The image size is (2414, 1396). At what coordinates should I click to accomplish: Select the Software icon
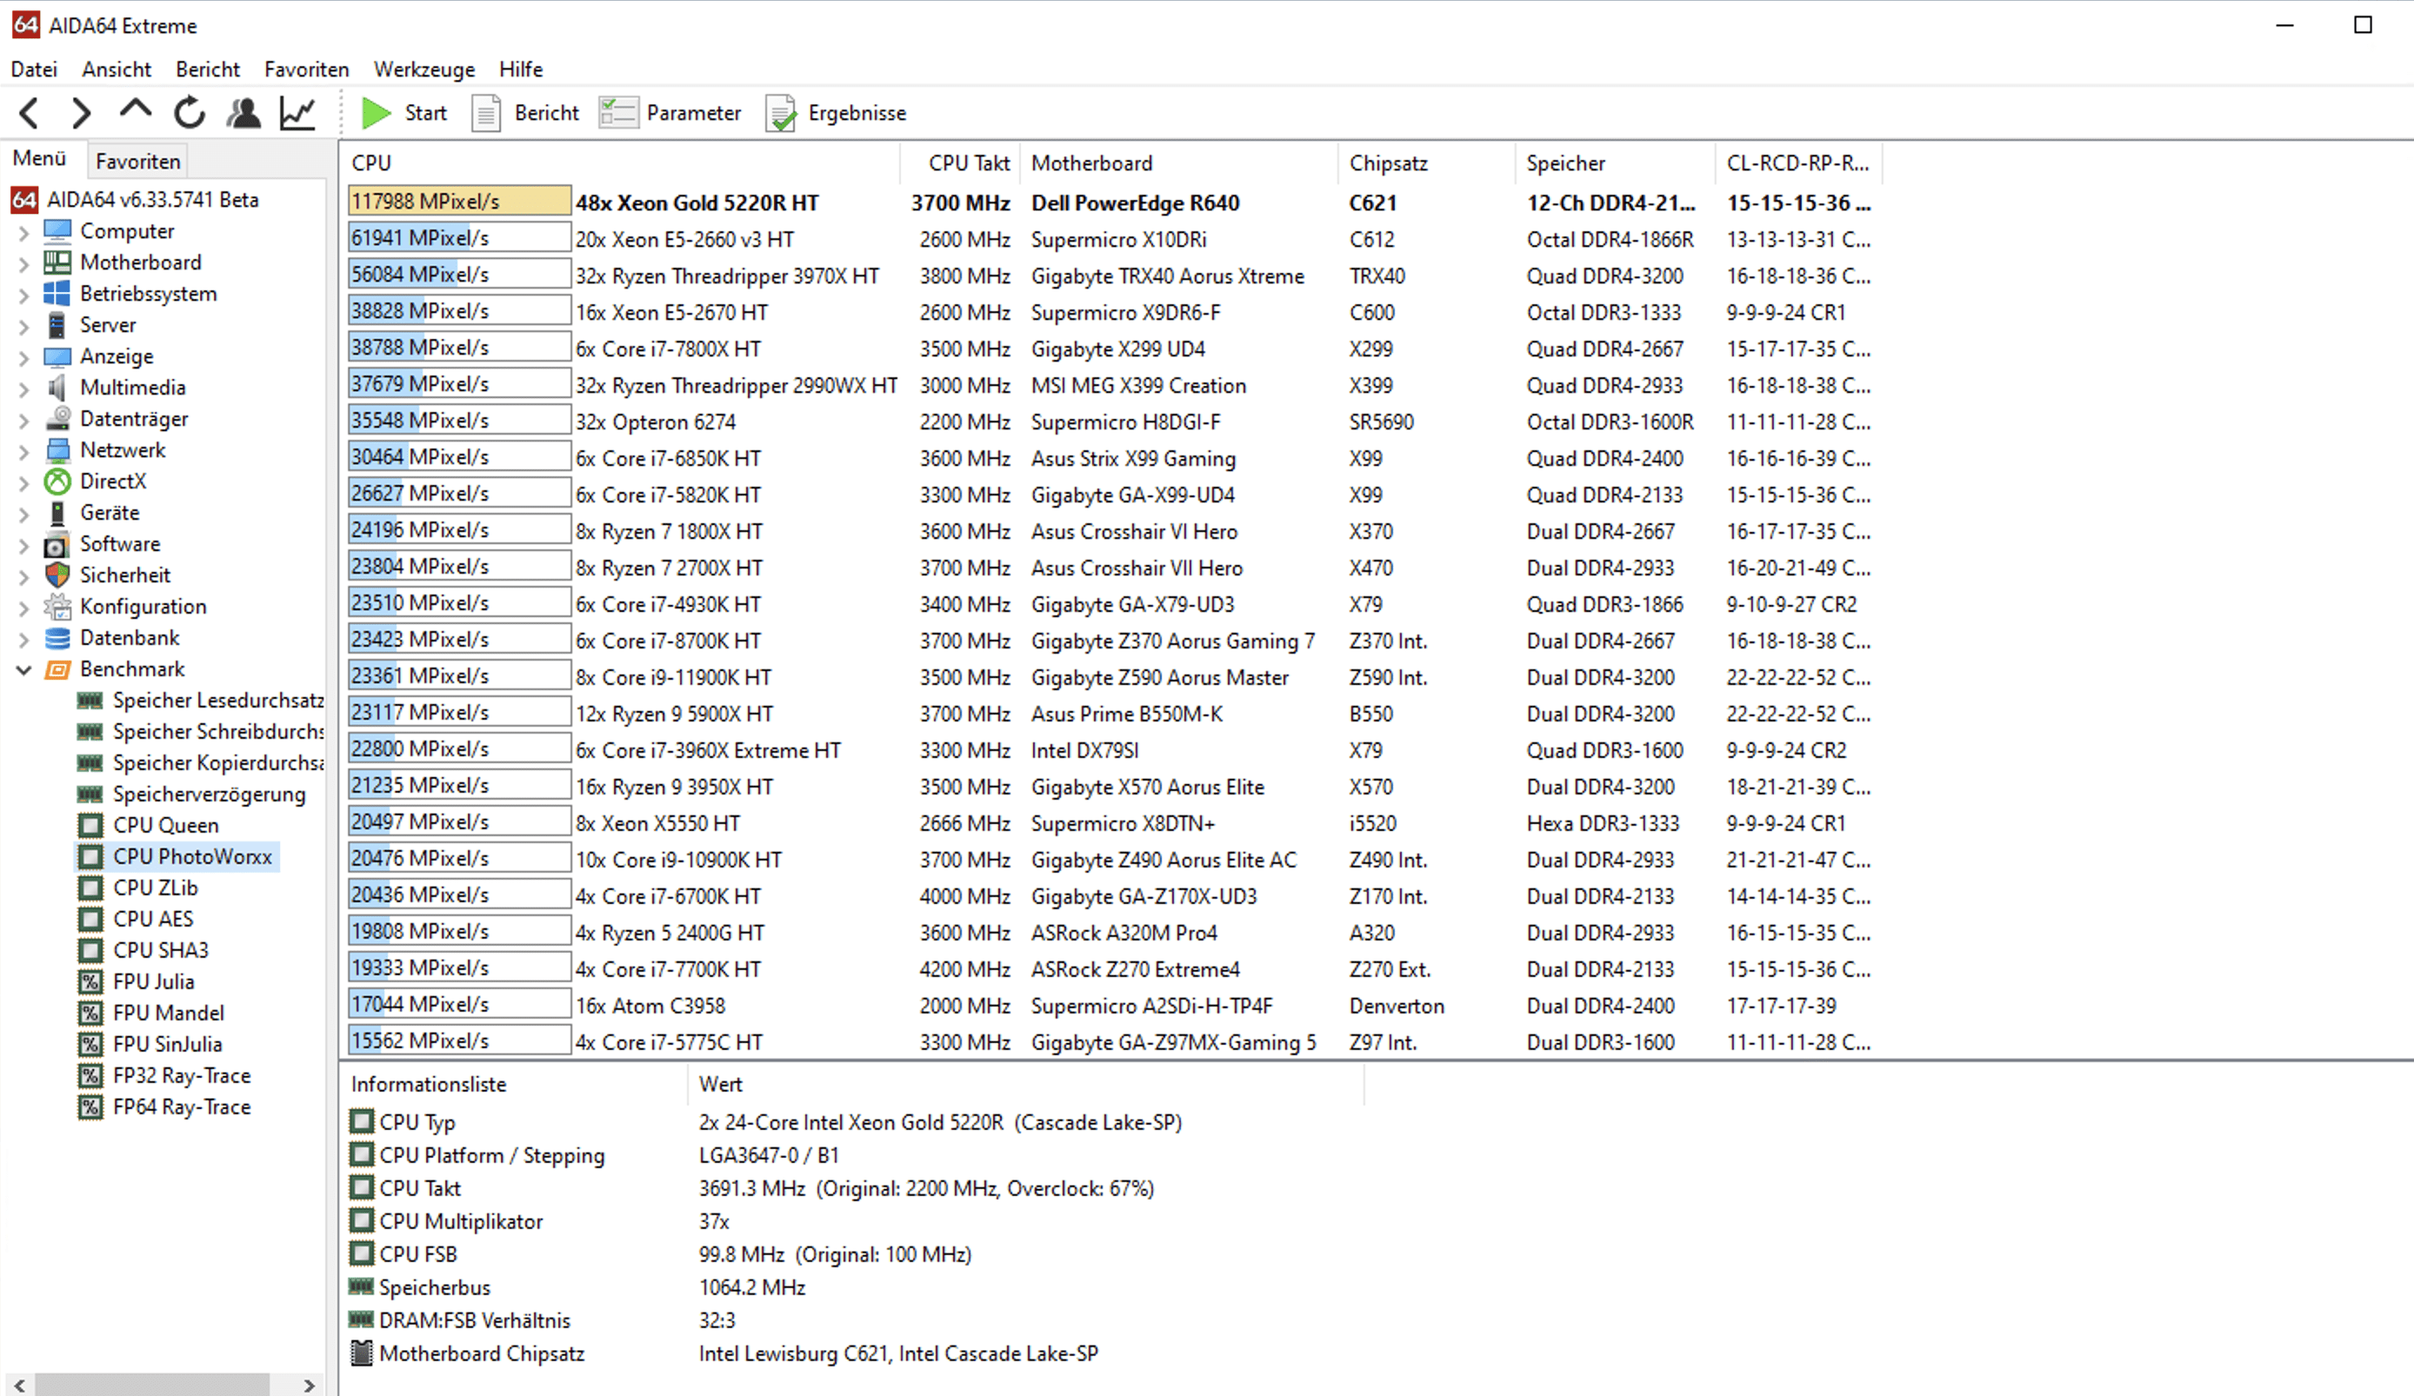point(57,544)
